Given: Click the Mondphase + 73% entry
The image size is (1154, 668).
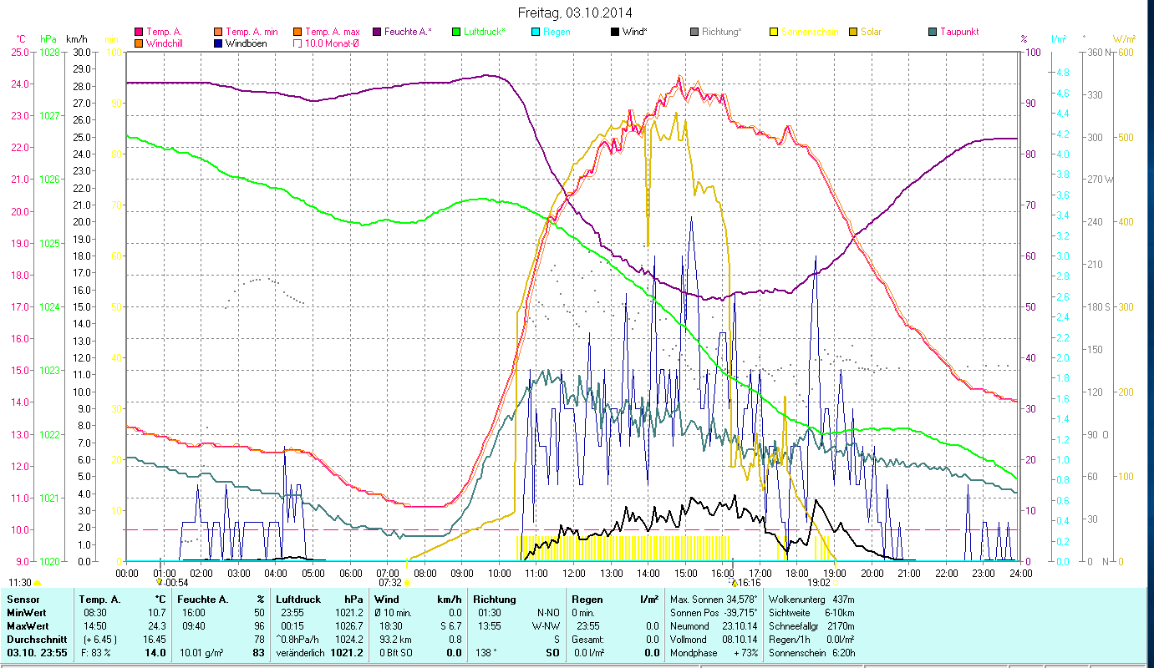Looking at the screenshot, I should point(714,652).
